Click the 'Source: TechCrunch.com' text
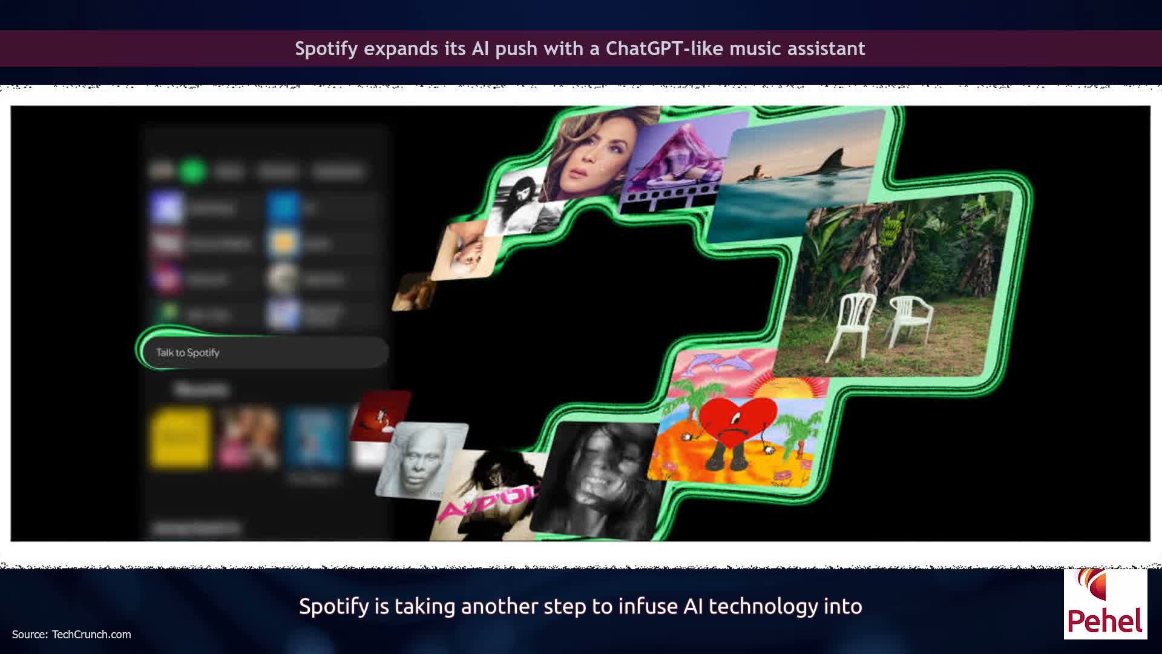The height and width of the screenshot is (654, 1162). 71,634
